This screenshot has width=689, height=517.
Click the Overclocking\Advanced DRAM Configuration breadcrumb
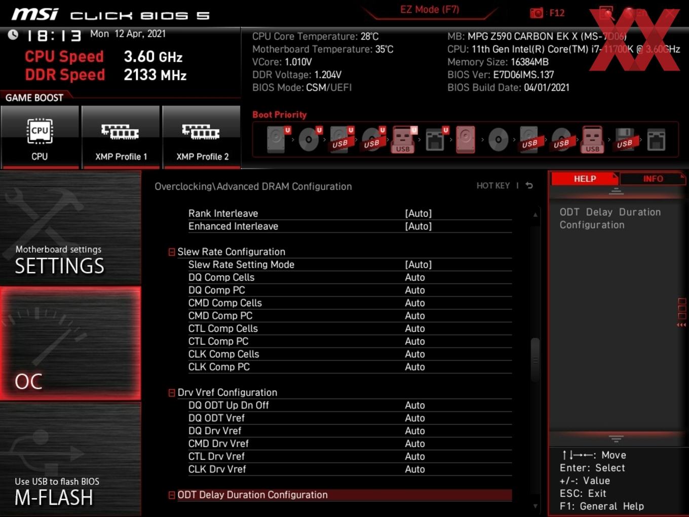pos(253,187)
